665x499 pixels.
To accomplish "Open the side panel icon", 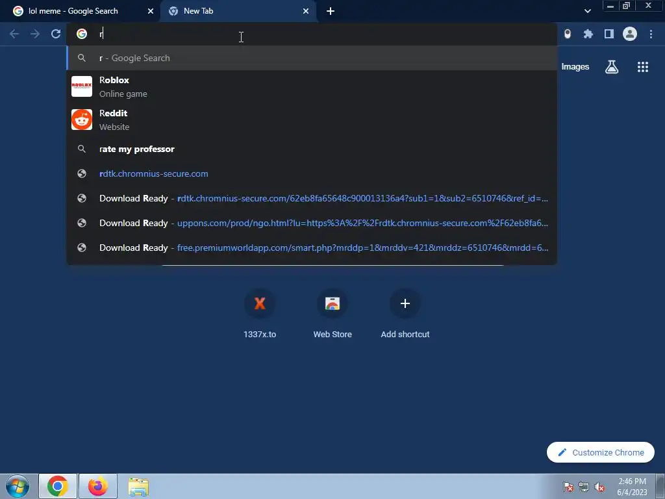I will point(609,34).
